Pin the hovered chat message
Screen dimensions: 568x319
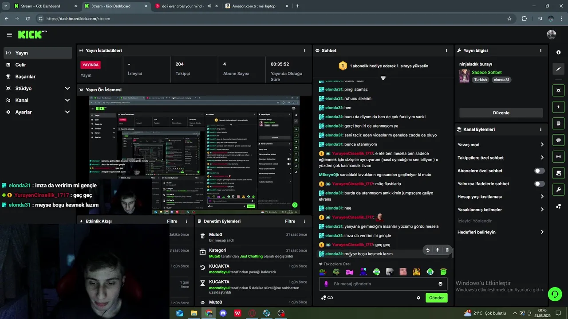pyautogui.click(x=438, y=250)
